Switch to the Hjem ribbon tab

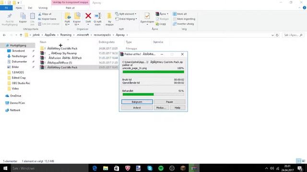[x=19, y=8]
